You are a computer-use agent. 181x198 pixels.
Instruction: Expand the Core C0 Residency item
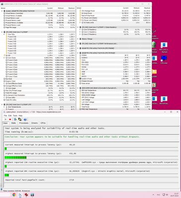(x=80, y=30)
